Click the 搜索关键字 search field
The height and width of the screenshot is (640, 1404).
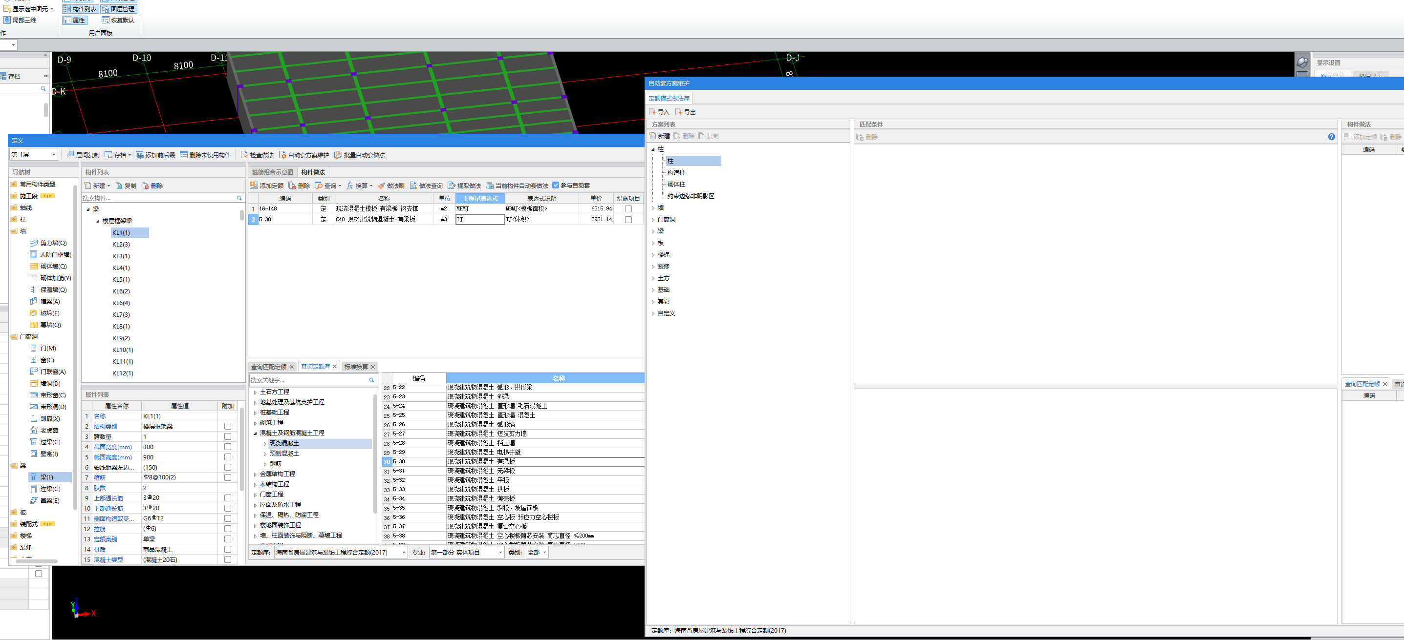tap(308, 380)
